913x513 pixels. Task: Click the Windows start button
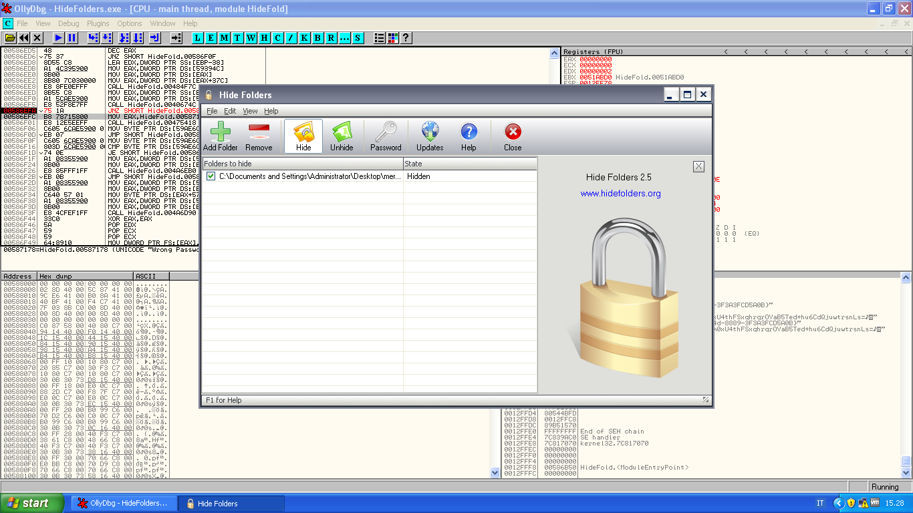coord(32,503)
